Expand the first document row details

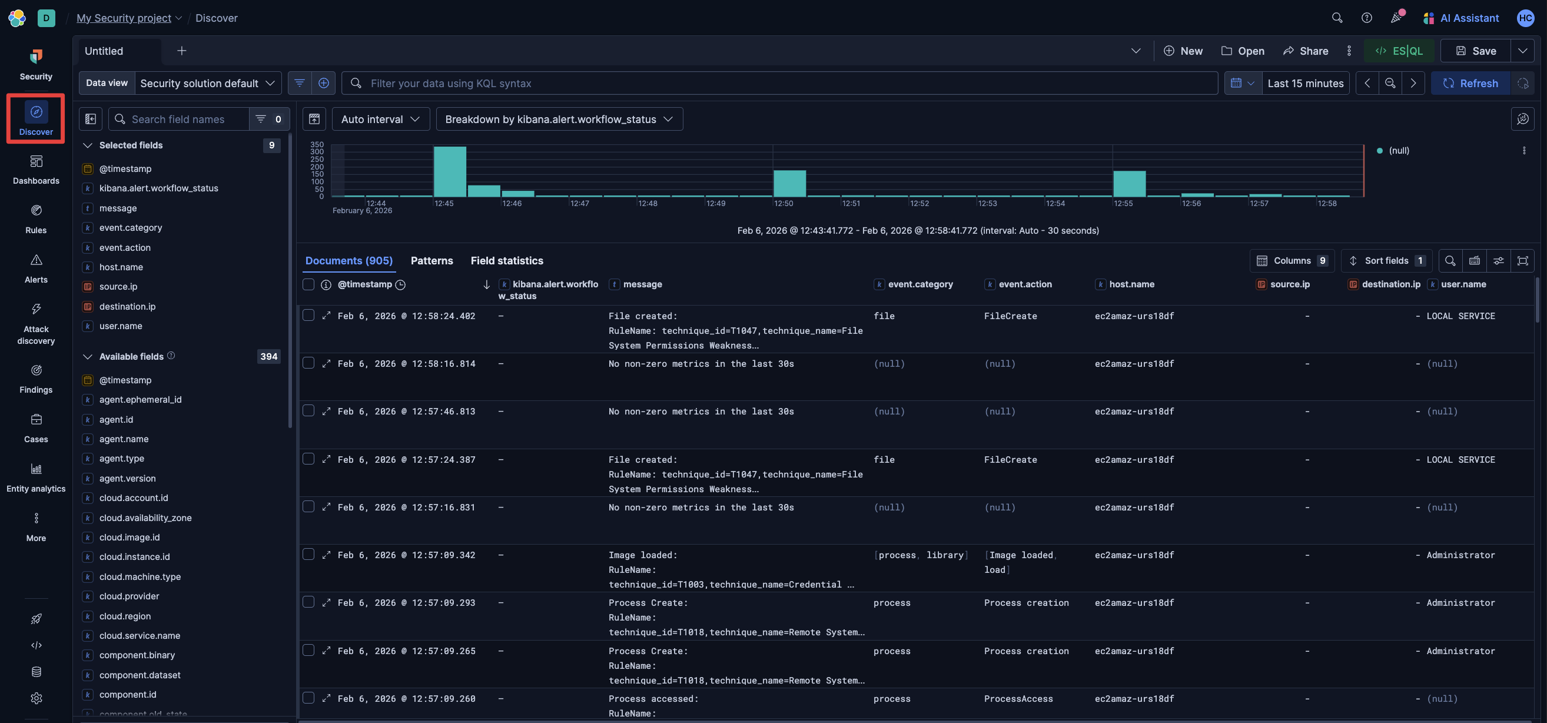[x=326, y=316]
